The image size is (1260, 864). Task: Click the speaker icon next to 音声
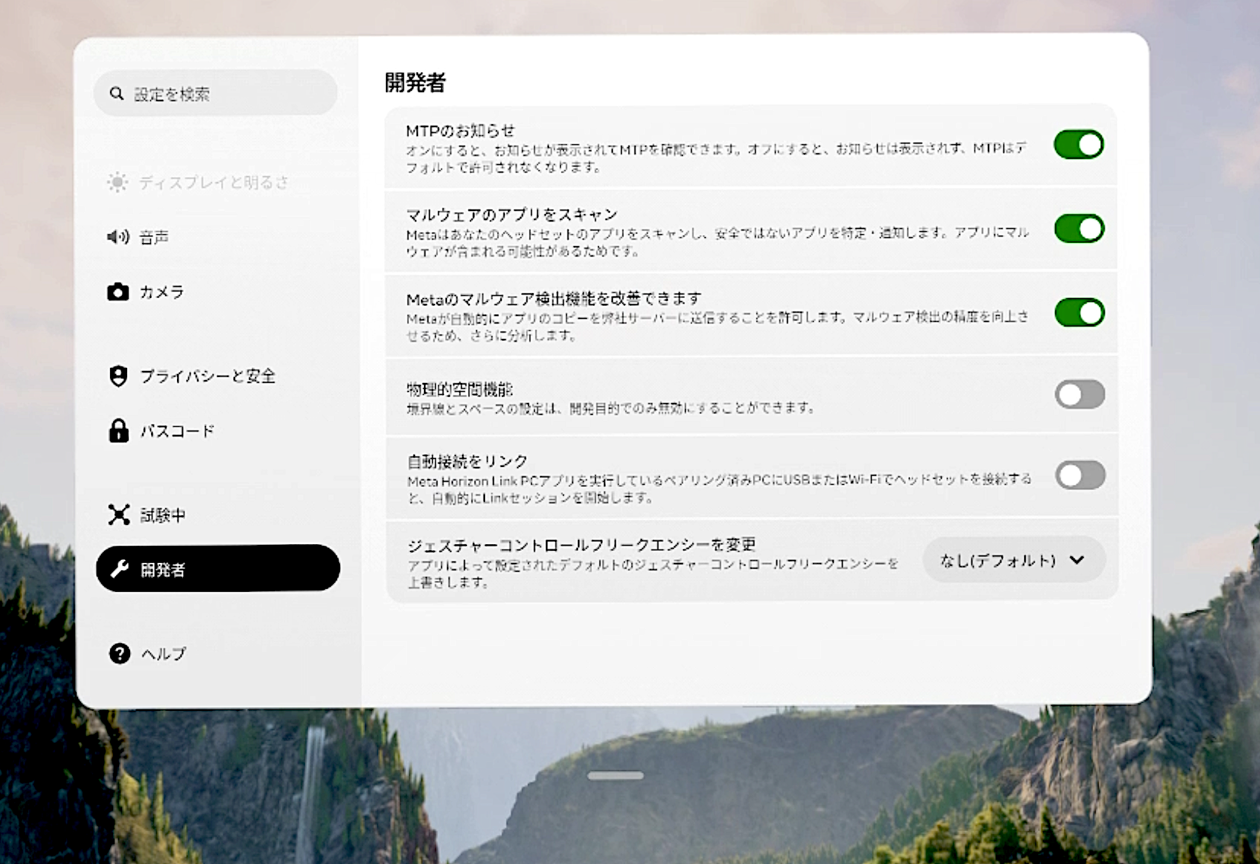point(118,237)
